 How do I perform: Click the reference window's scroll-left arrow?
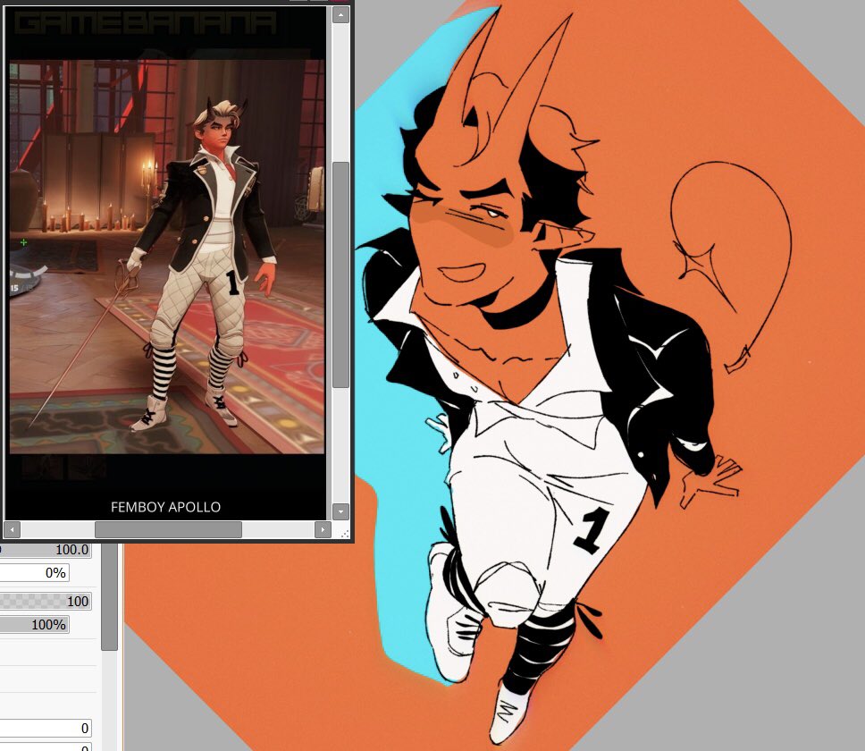(13, 530)
